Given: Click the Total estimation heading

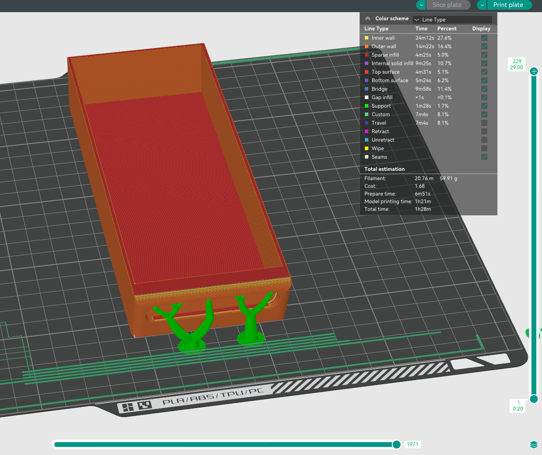Looking at the screenshot, I should (x=384, y=169).
